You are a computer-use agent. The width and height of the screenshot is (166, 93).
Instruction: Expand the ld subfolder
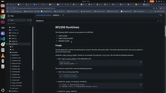click(9, 47)
